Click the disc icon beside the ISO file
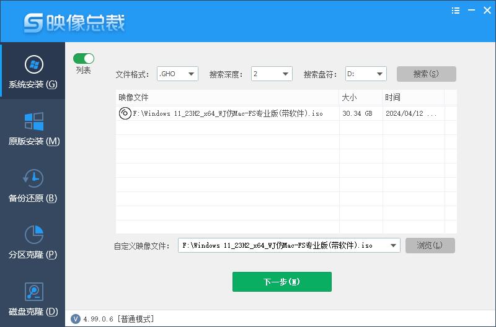Screen dimensions: 496x327 [x=124, y=113]
